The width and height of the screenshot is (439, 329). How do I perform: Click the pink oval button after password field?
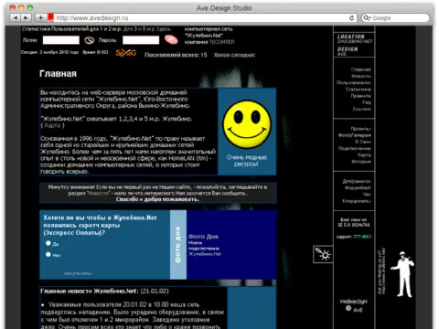tap(171, 39)
